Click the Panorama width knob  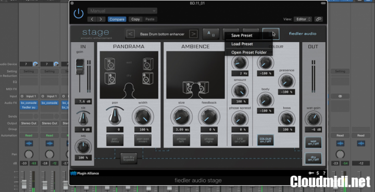pos(143,117)
